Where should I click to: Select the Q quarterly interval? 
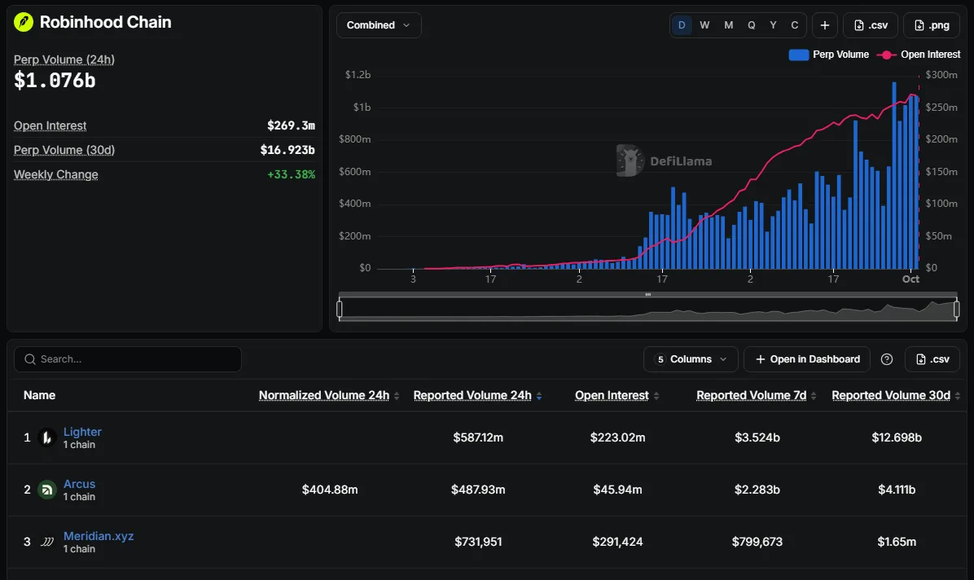tap(752, 25)
